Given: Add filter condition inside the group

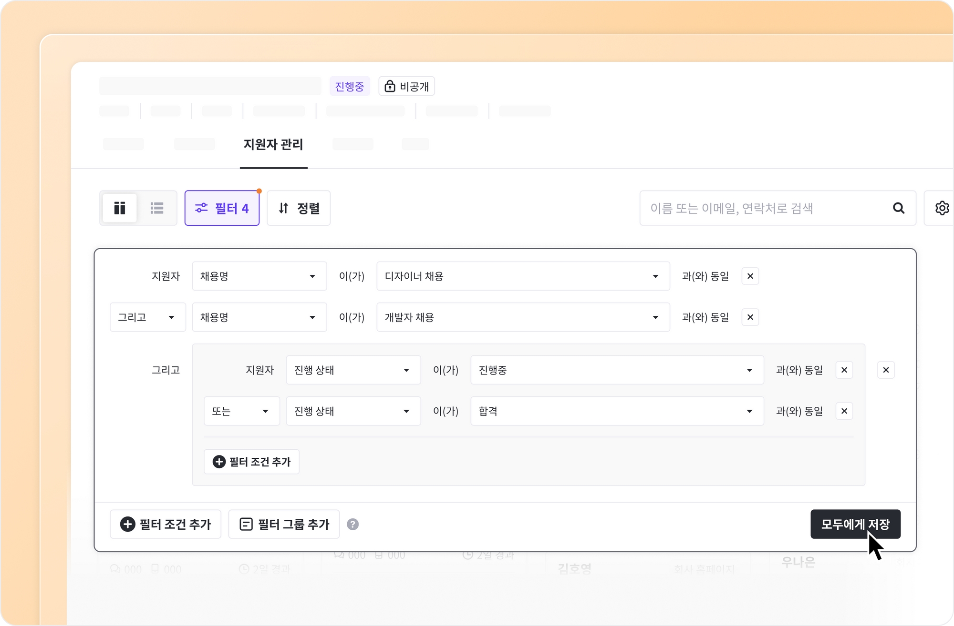Looking at the screenshot, I should pos(251,462).
